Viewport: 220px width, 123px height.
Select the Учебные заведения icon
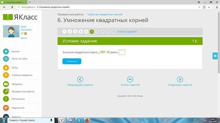tap(6, 75)
